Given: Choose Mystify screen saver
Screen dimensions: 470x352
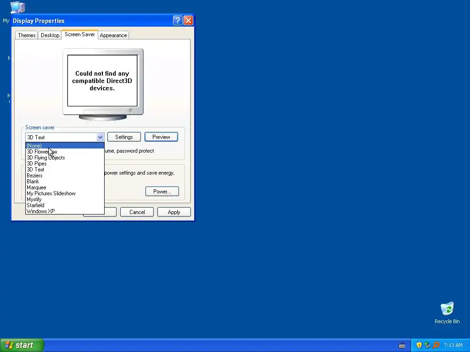Looking at the screenshot, I should point(65,199).
